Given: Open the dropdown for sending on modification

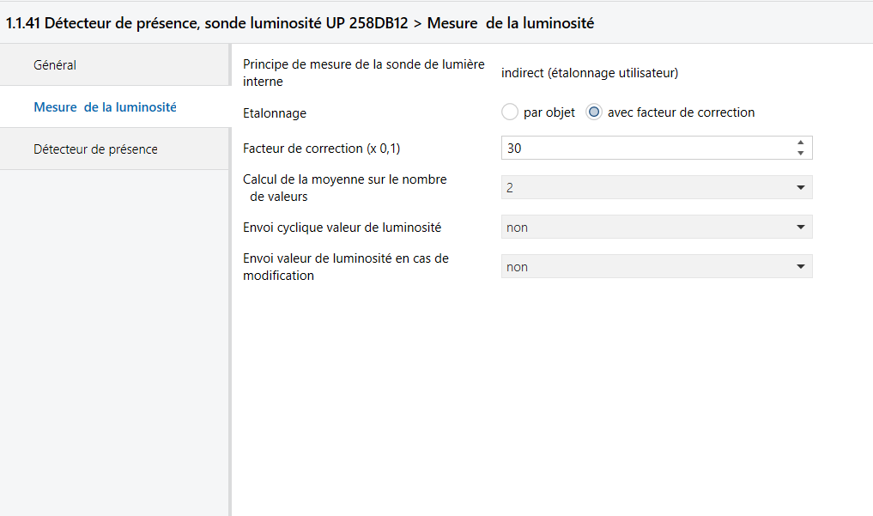Looking at the screenshot, I should tap(657, 267).
